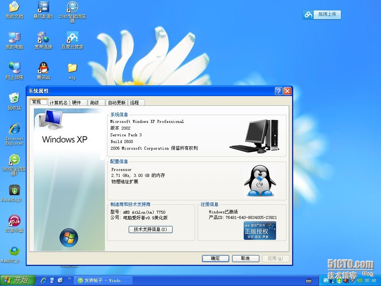Select the mtp folder on the desktop
Viewport: 381px width, 286px height.
[73, 71]
